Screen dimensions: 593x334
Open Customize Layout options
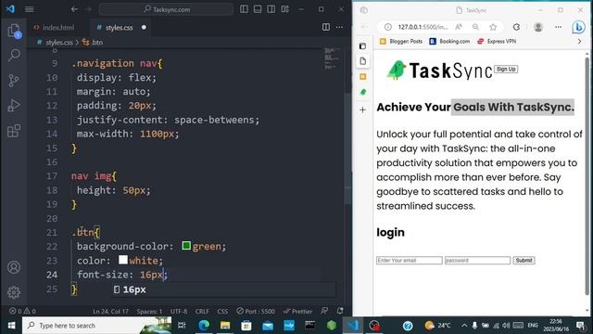[x=285, y=9]
